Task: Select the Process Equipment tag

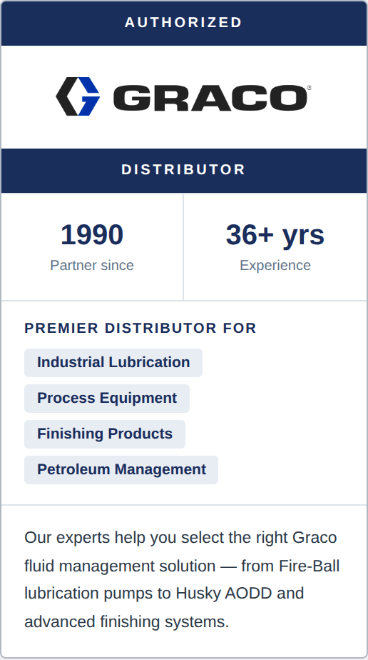Action: [x=107, y=398]
